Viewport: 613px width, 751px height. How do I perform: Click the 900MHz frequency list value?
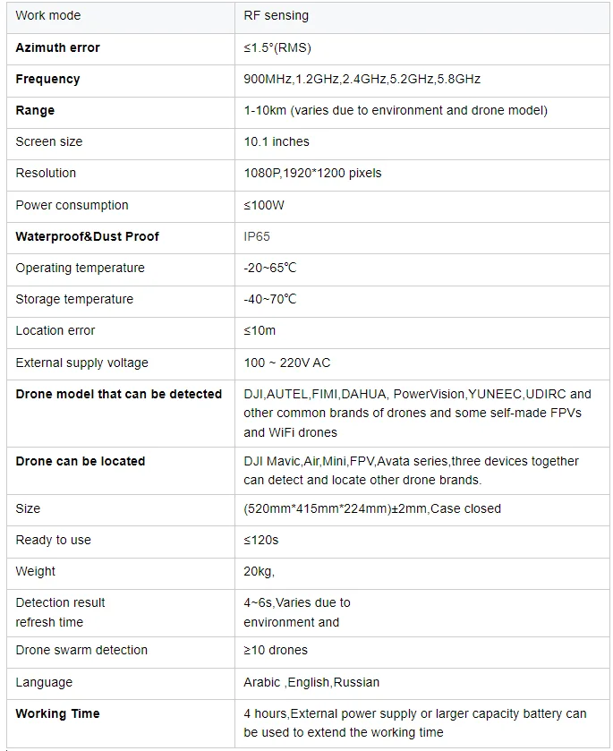[362, 79]
